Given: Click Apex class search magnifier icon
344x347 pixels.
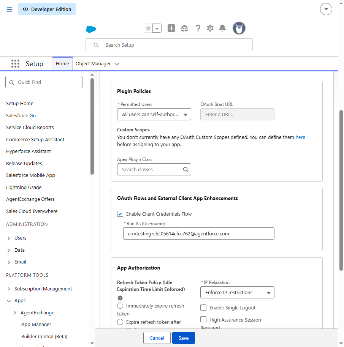Looking at the screenshot, I should [x=185, y=170].
